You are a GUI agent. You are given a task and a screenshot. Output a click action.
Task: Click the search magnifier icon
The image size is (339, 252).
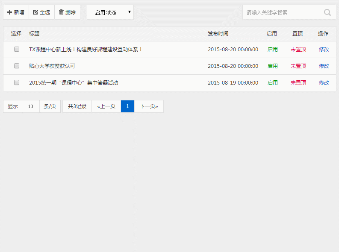(327, 12)
